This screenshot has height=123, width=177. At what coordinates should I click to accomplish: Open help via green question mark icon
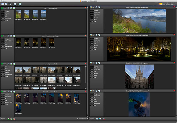tap(20, 4)
